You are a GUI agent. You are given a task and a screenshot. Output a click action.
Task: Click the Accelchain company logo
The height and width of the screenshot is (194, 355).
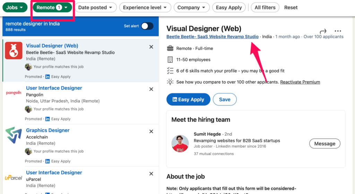pyautogui.click(x=14, y=135)
